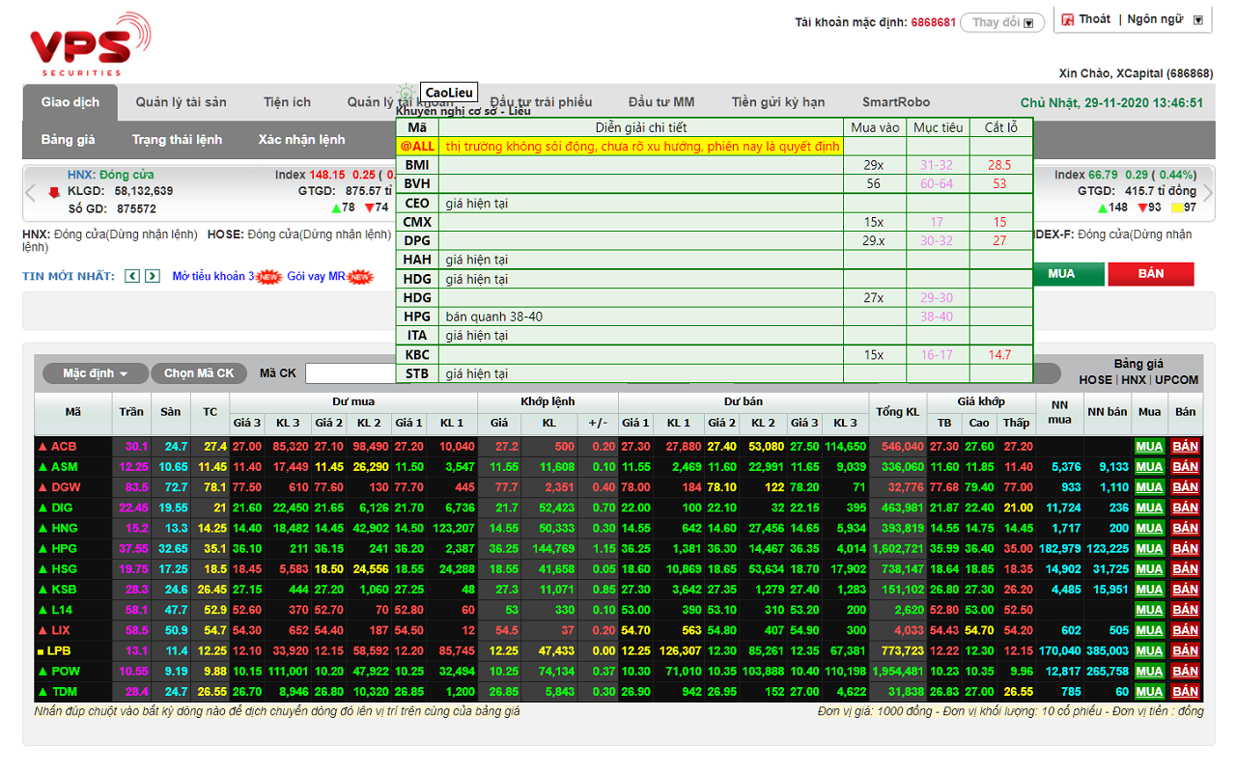Screen dimensions: 1236x772
Task: Select the Bảng giá submenu
Action: 68,140
